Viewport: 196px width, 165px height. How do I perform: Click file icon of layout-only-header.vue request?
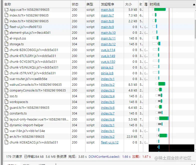tap(6, 119)
